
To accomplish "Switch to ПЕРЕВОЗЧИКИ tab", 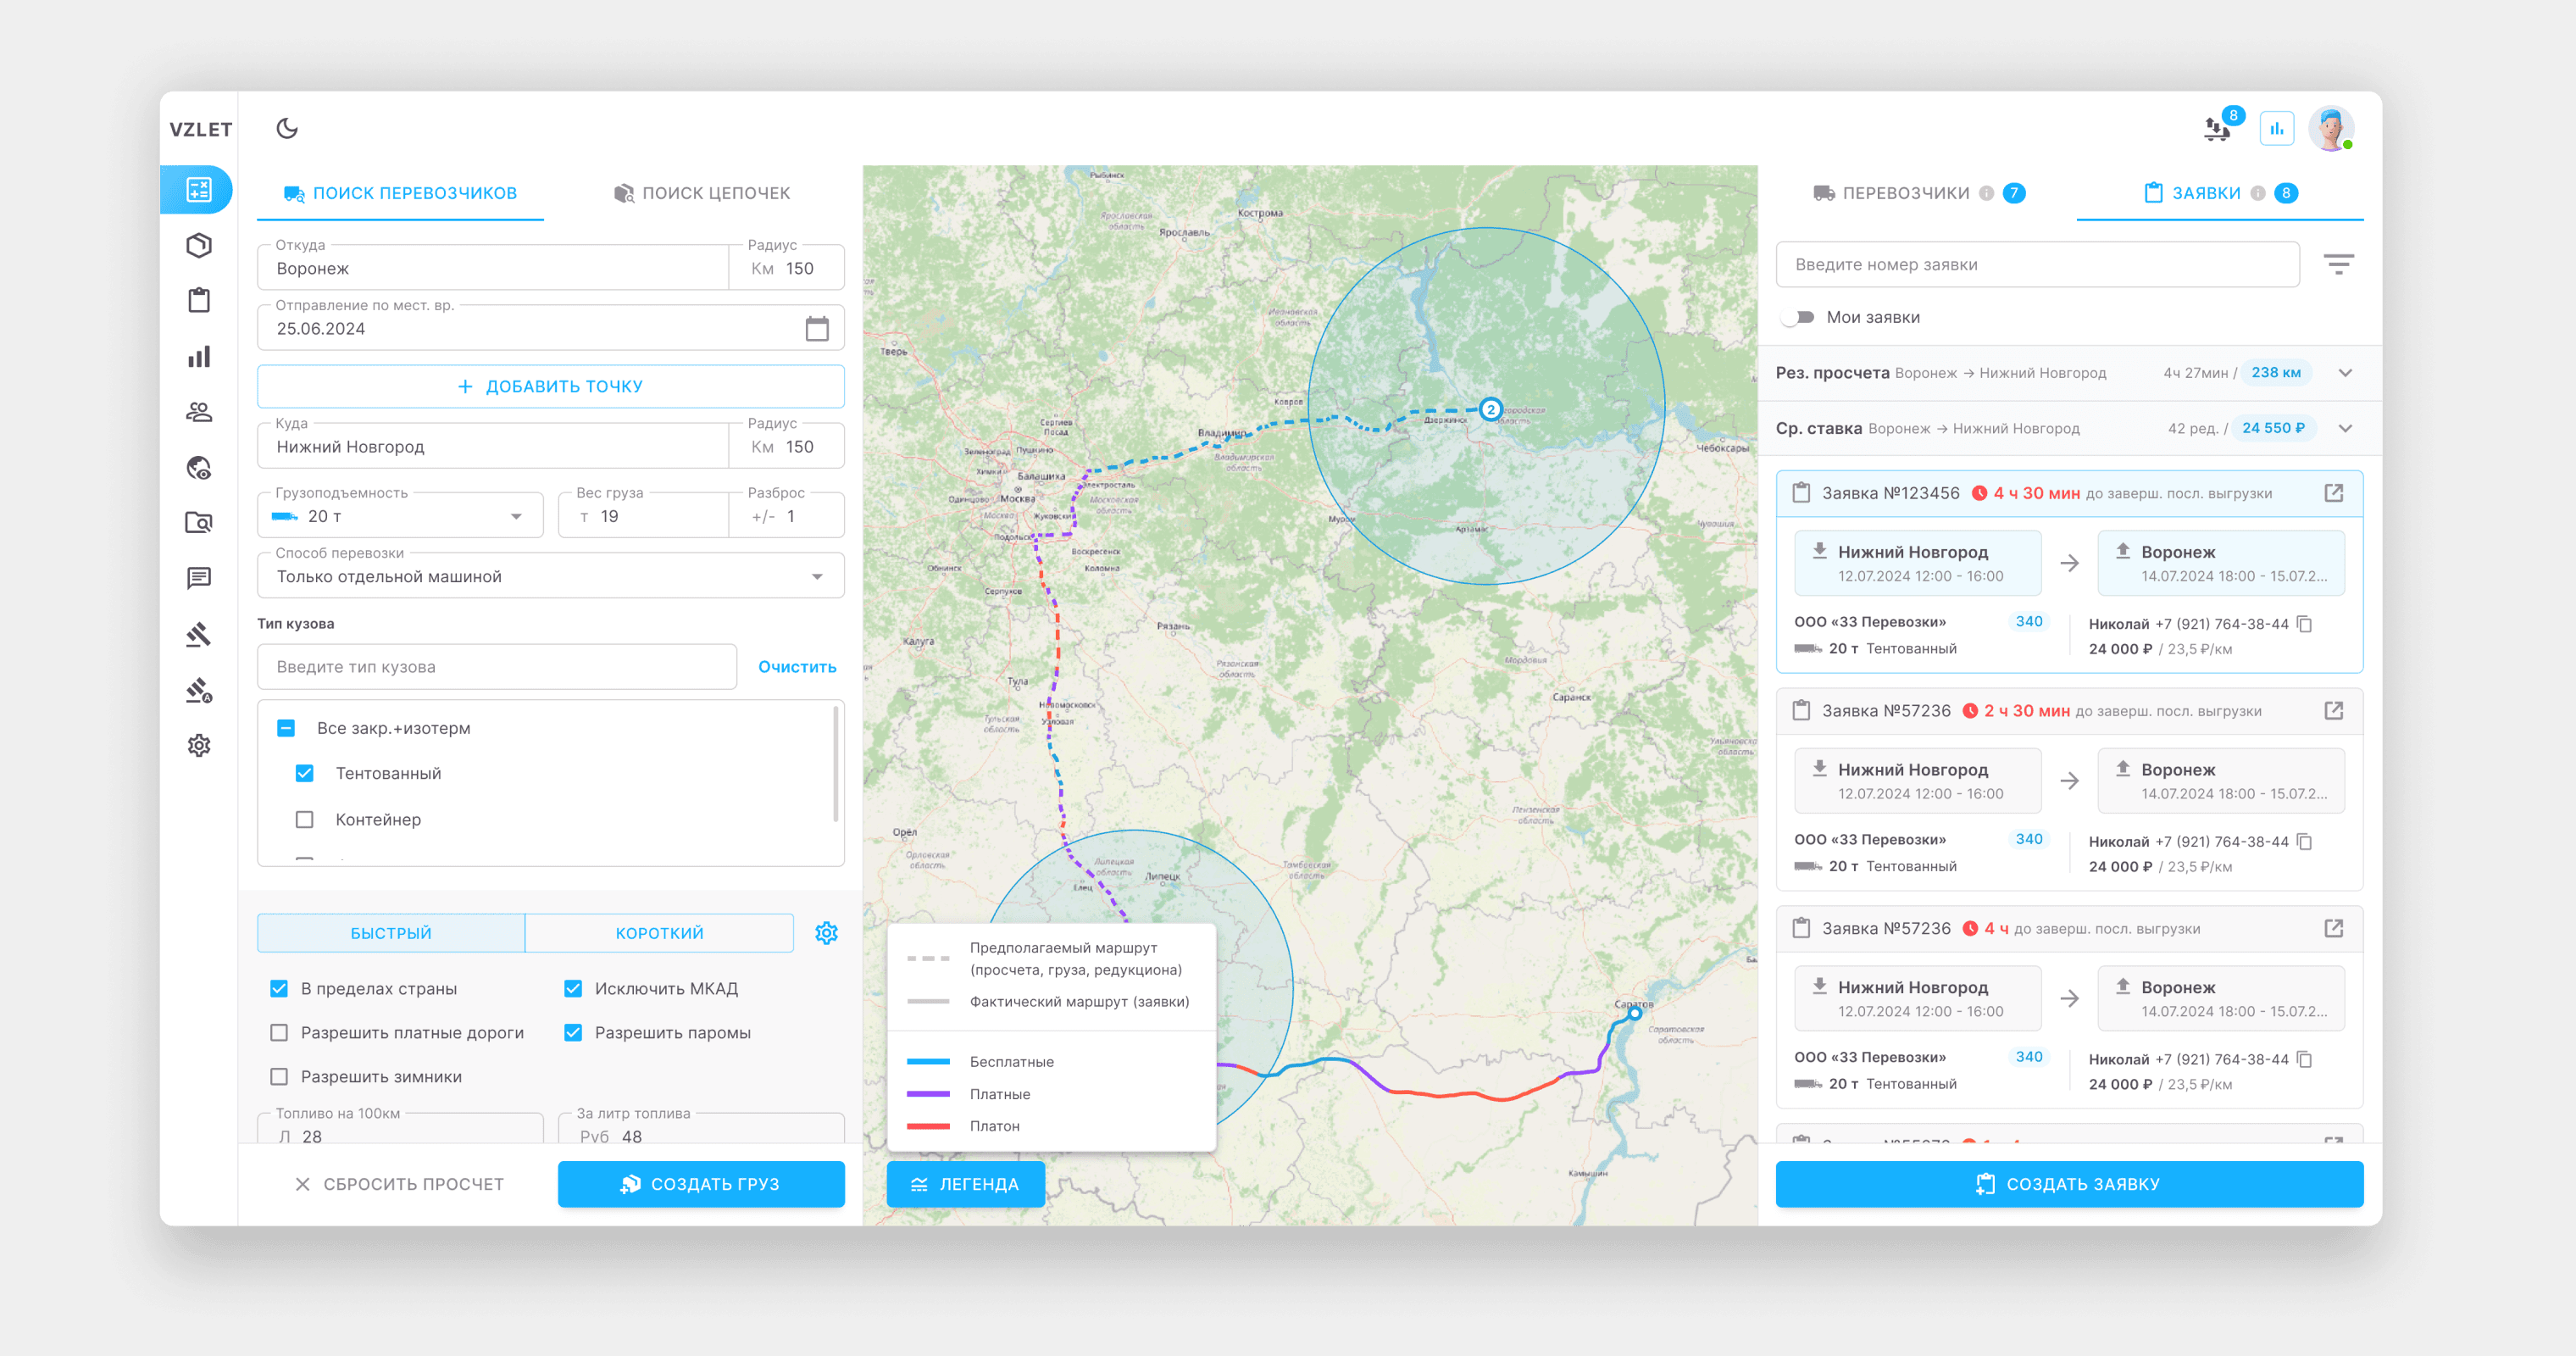I will [x=1904, y=193].
